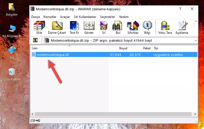Viewport: 204px width, 129px height.
Task: Close the WinRAR window
Action: click(192, 9)
